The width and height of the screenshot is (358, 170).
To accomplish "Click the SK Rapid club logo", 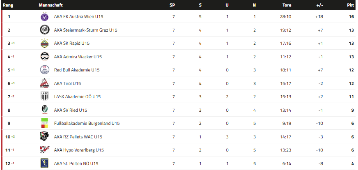I will [44, 44].
